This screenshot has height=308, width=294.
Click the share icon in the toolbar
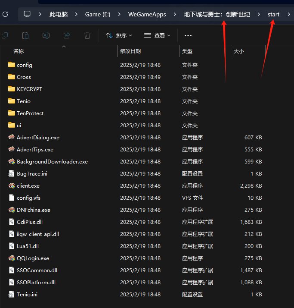[x=67, y=35]
